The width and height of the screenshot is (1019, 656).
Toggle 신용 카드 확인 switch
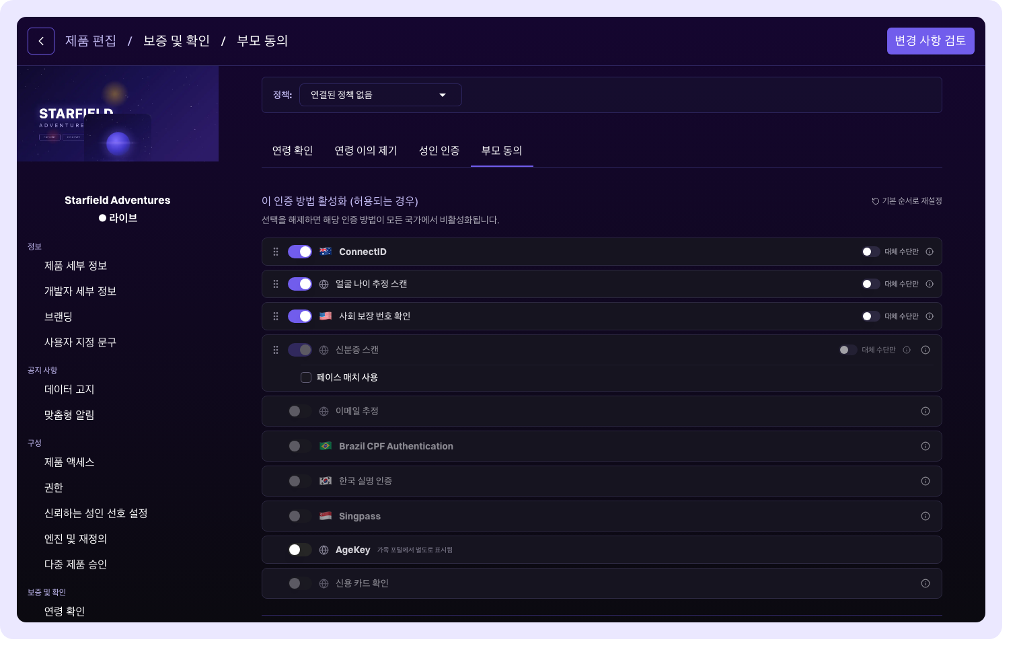click(300, 583)
